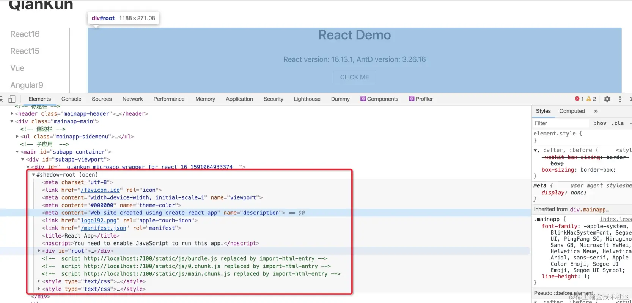Expand the second style type=text/css node
Viewport: 632px width, 303px height.
[39, 289]
